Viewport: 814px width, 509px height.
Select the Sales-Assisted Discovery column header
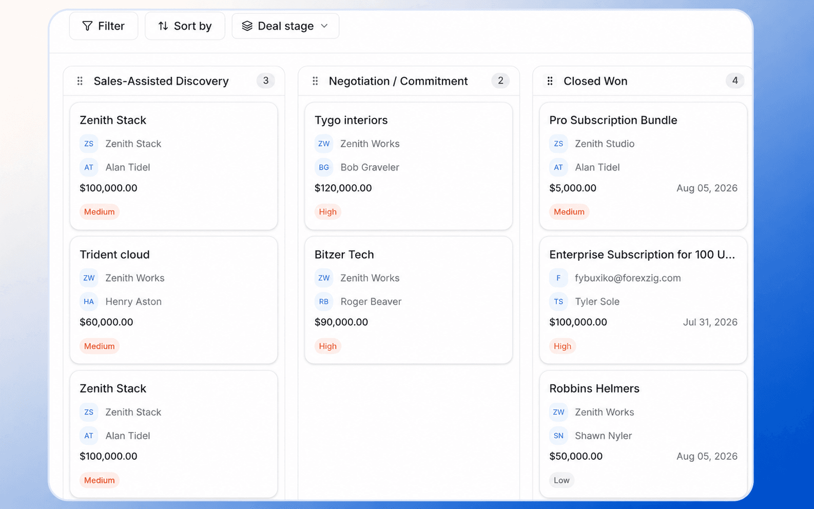click(x=174, y=81)
